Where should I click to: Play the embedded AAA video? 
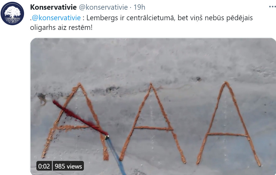click(x=153, y=106)
